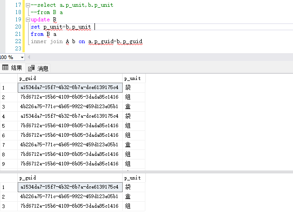Click 袋 unit cell in upper row 1
The width and height of the screenshot is (293, 214).
[x=134, y=88]
